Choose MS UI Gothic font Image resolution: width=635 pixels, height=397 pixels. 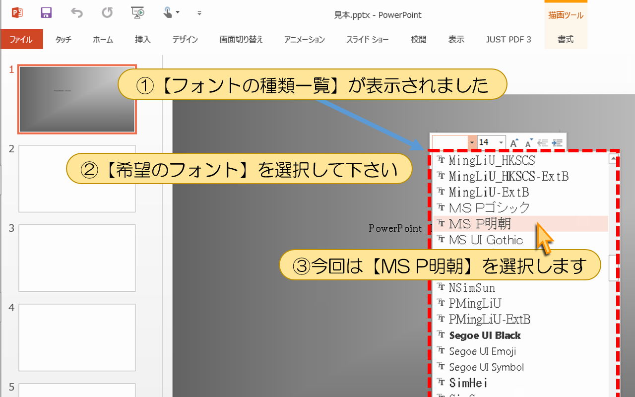click(x=520, y=240)
